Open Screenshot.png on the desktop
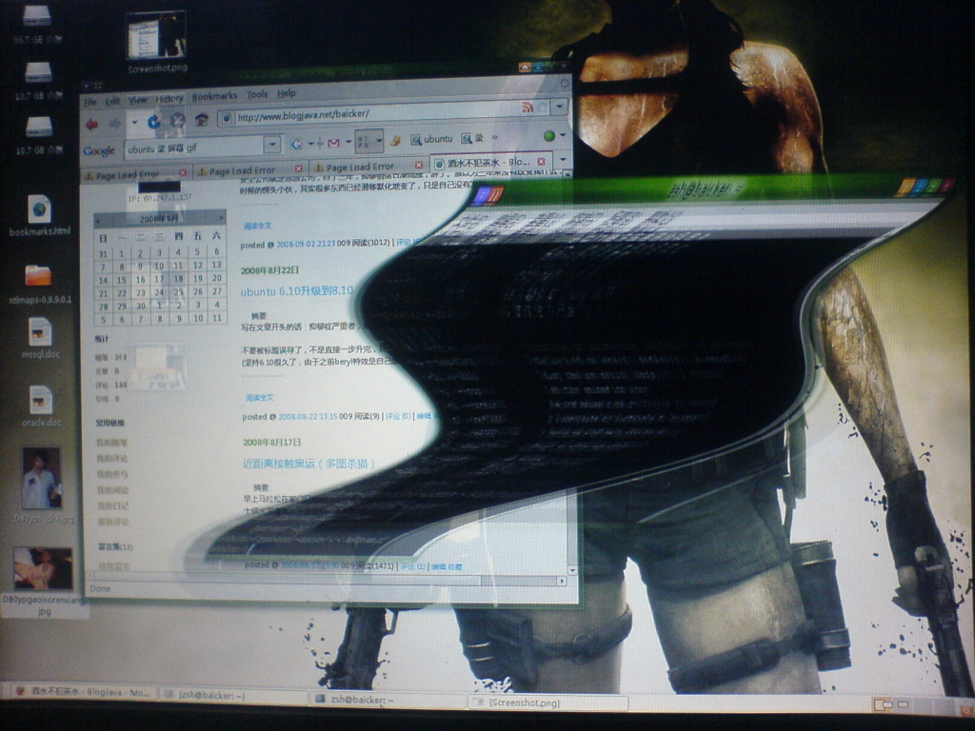Viewport: 975px width, 731px height. tap(157, 42)
